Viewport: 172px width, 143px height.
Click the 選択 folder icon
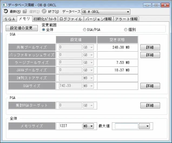coord(25,11)
